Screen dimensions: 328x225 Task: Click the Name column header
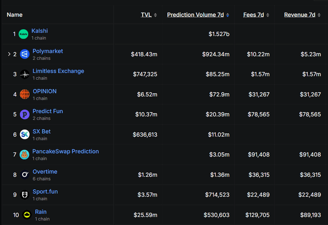14,15
